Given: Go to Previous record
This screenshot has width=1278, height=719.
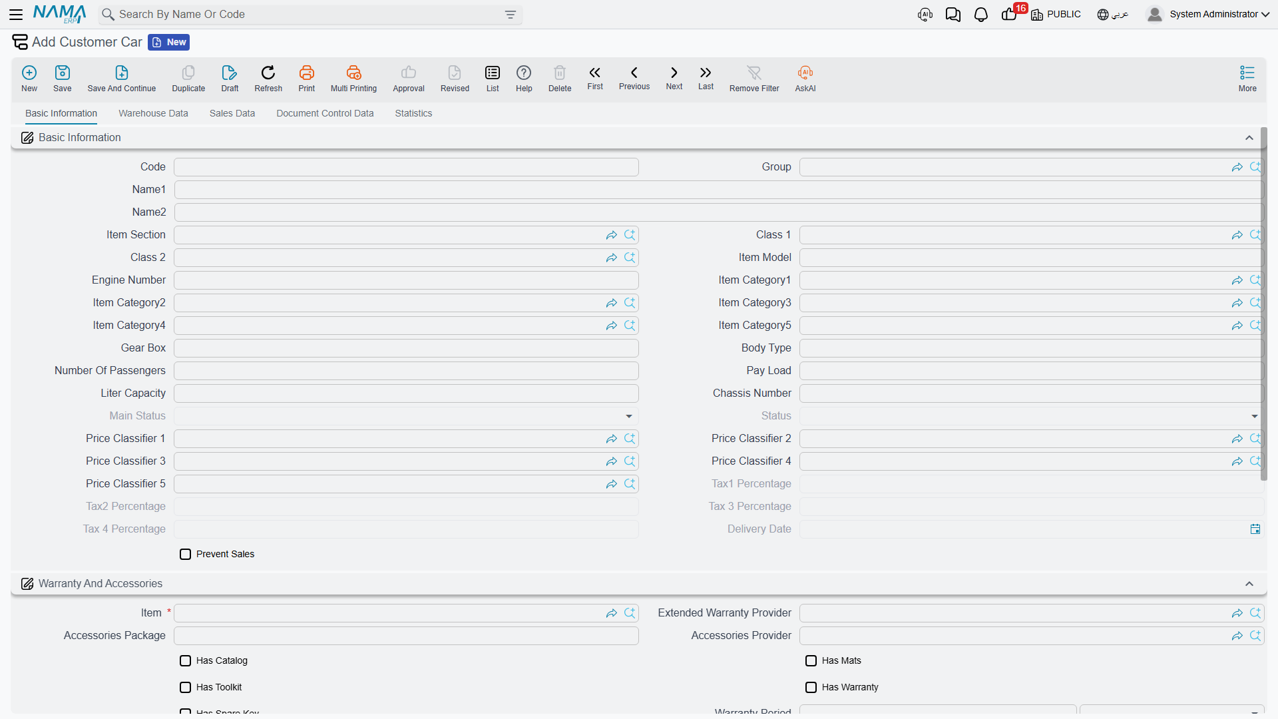Looking at the screenshot, I should pyautogui.click(x=634, y=78).
